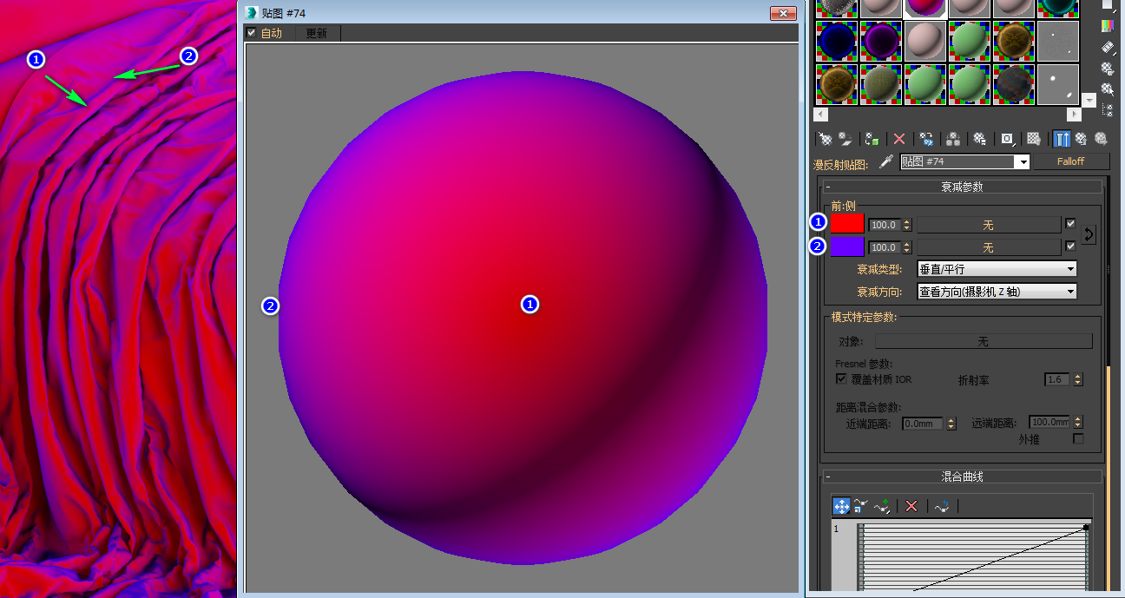The image size is (1125, 598).
Task: Click Go Forward to Sibling icon
Action: 1102,139
